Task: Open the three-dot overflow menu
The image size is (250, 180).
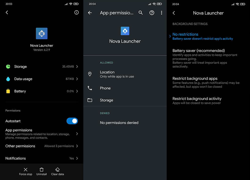Action: (161, 13)
